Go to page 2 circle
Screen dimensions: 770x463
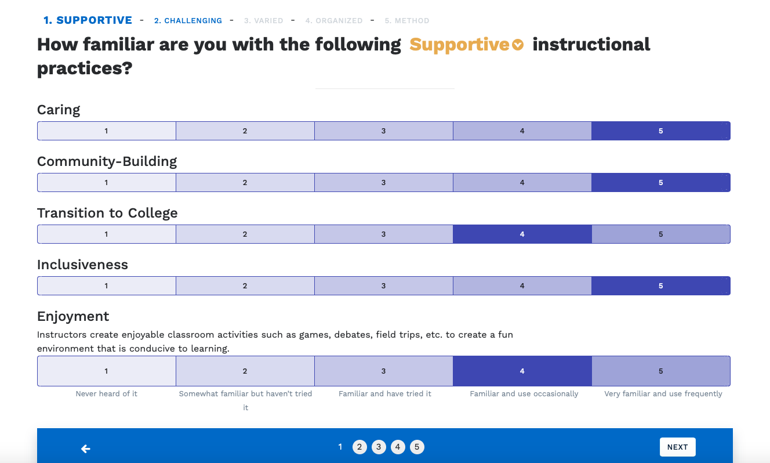click(359, 447)
